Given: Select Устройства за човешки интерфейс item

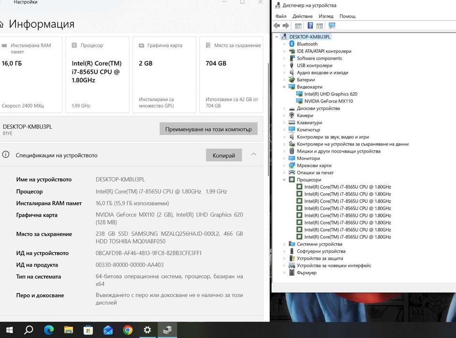Looking at the screenshot, I should tap(334, 266).
